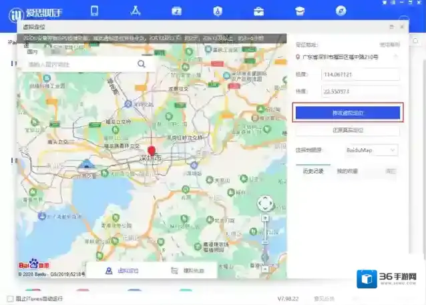Open the flash and jailbreak shield icon
This screenshot has height=305, width=426.
click(218, 11)
